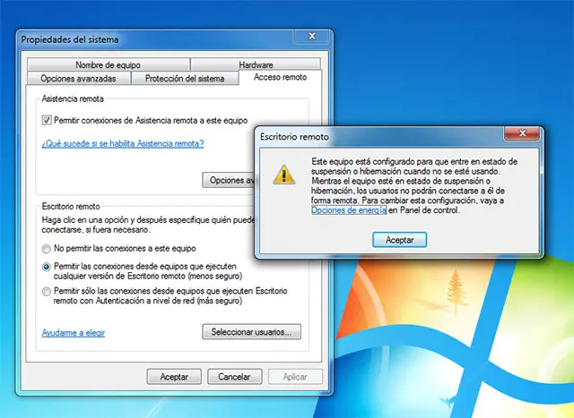Image resolution: width=574 pixels, height=418 pixels.
Task: Select the Autenticación a nivel de red option
Action: pos(48,291)
